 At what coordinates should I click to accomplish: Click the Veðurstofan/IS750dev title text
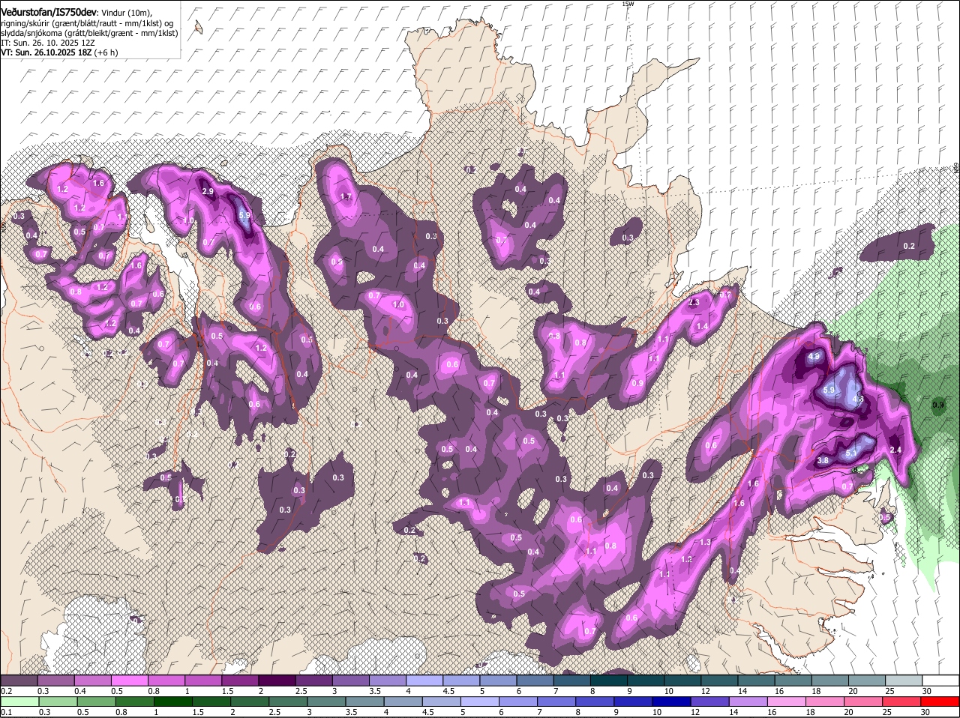click(x=49, y=13)
